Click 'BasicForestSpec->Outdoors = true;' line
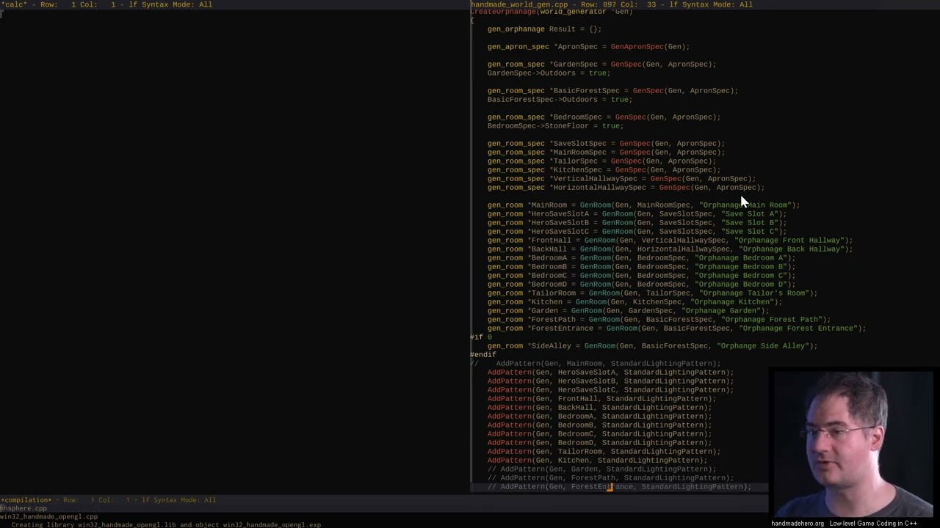The height and width of the screenshot is (528, 940). pos(560,100)
